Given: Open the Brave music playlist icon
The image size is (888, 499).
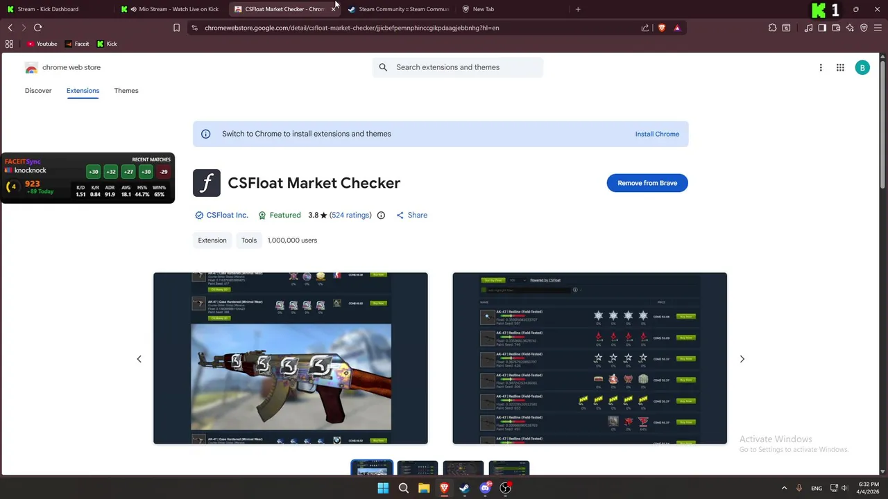Looking at the screenshot, I should click(x=808, y=28).
